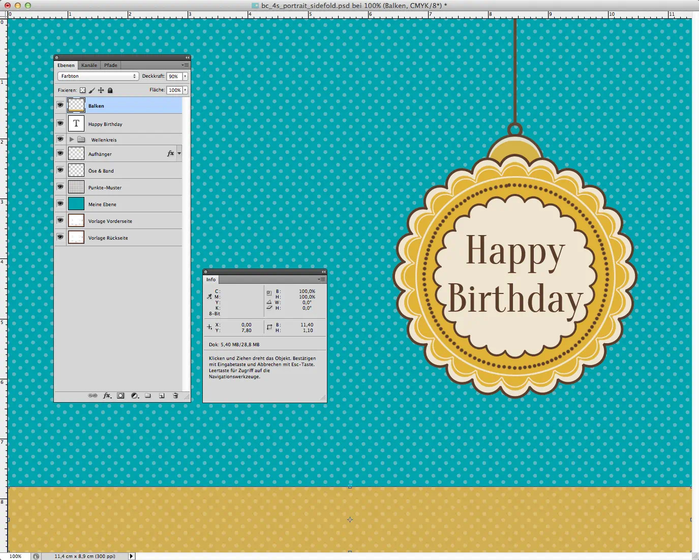The width and height of the screenshot is (699, 560).
Task: Open the Deckkraft opacity dropdown arrow
Action: (x=185, y=76)
